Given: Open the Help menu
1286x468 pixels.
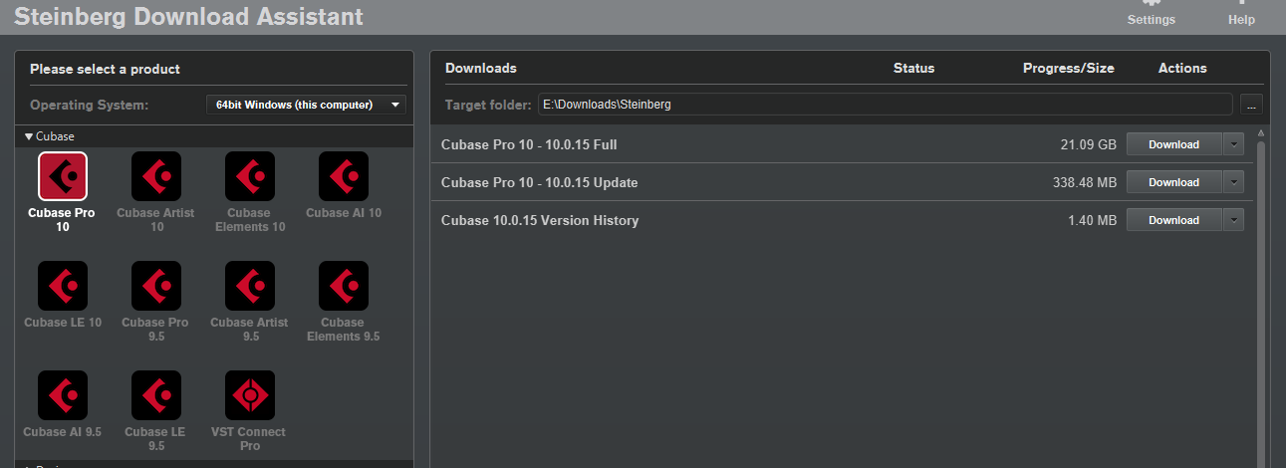Looking at the screenshot, I should coord(1241,14).
